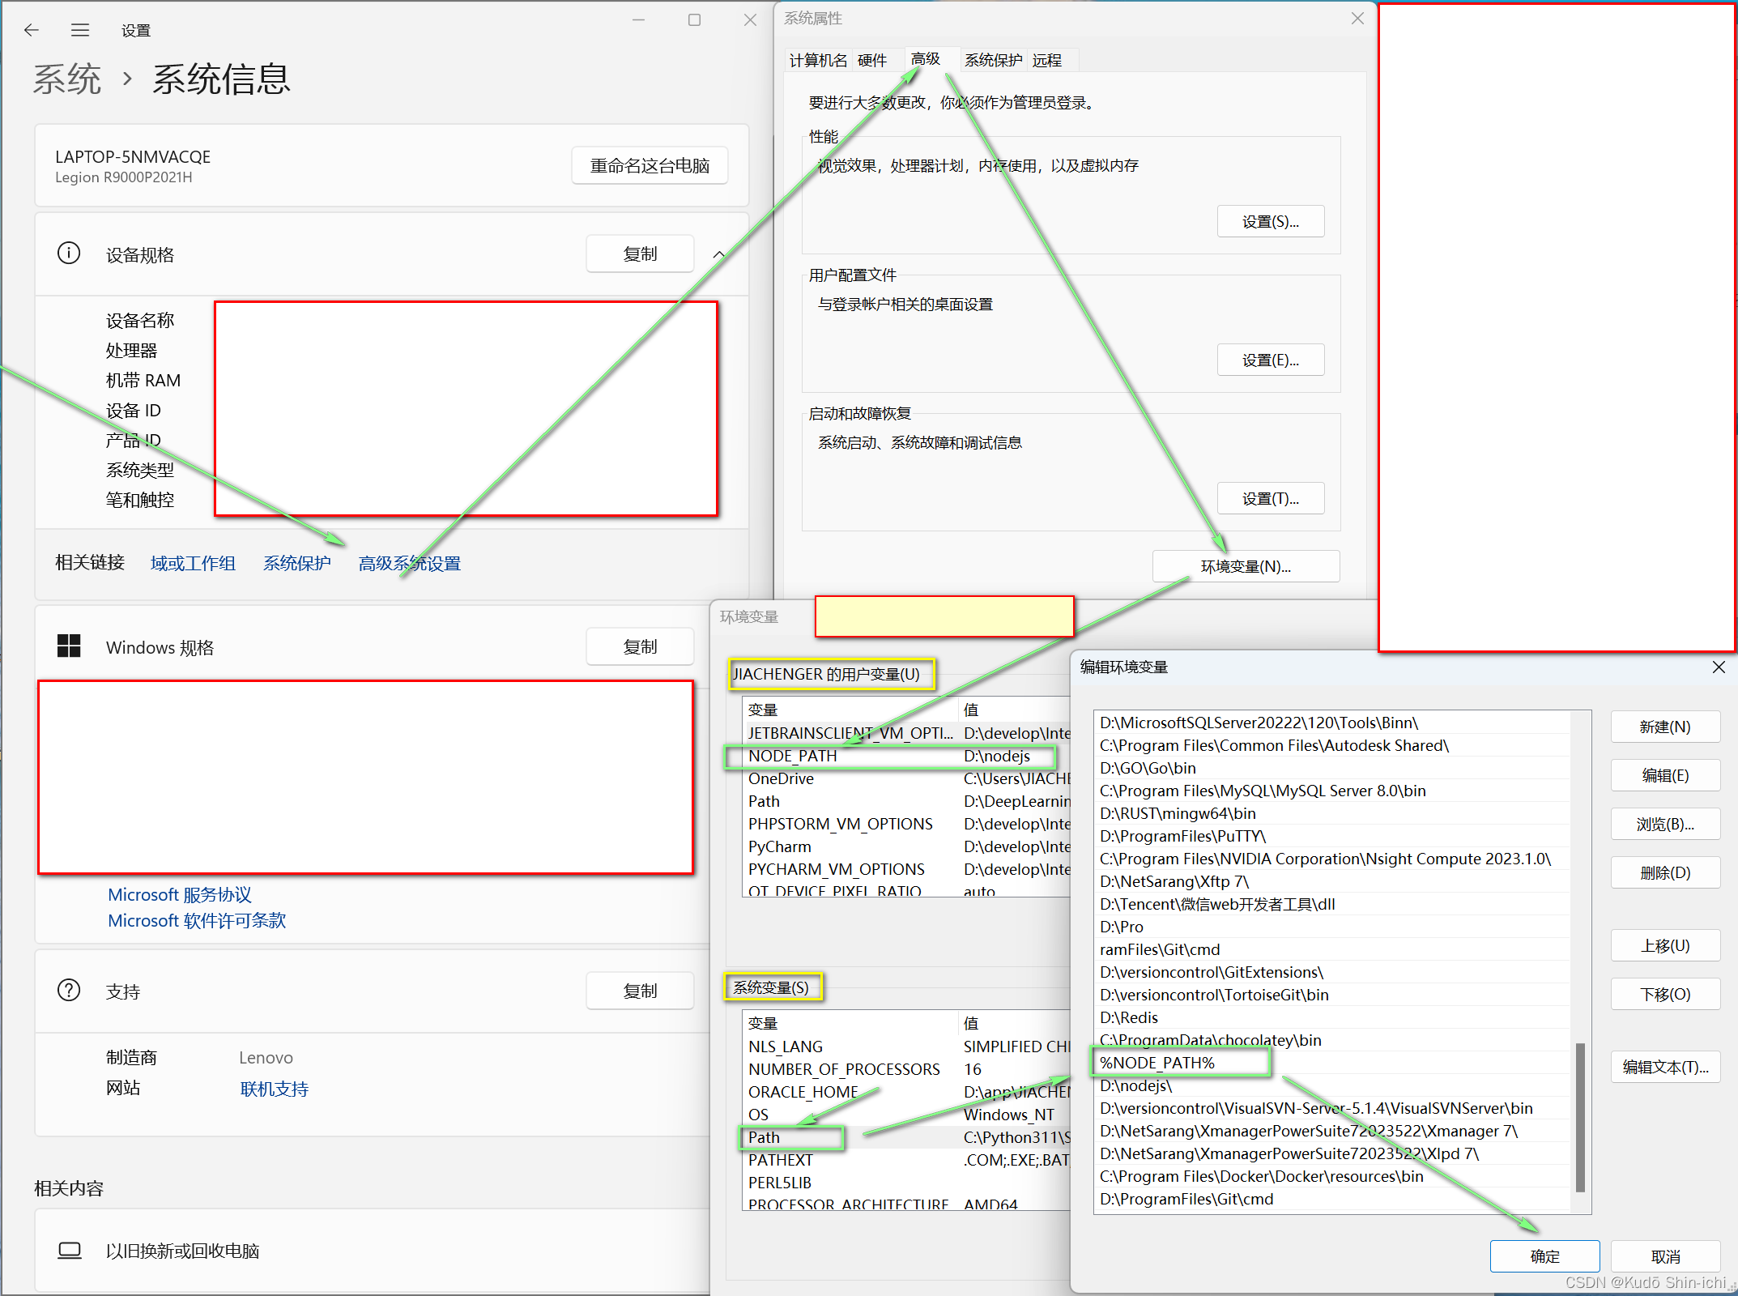Viewport: 1738px width, 1296px height.
Task: Click the device specifications info icon
Action: click(69, 254)
